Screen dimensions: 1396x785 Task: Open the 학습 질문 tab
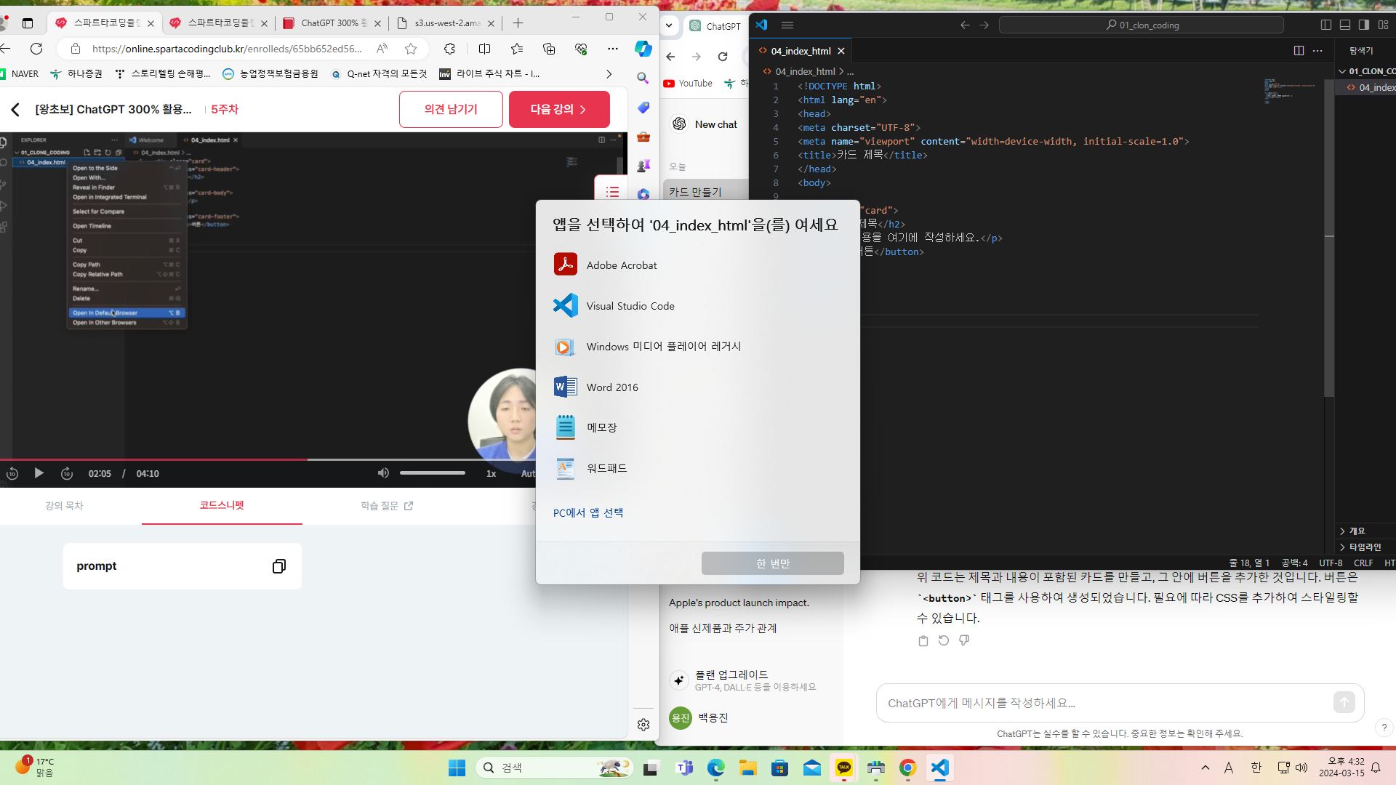387,506
